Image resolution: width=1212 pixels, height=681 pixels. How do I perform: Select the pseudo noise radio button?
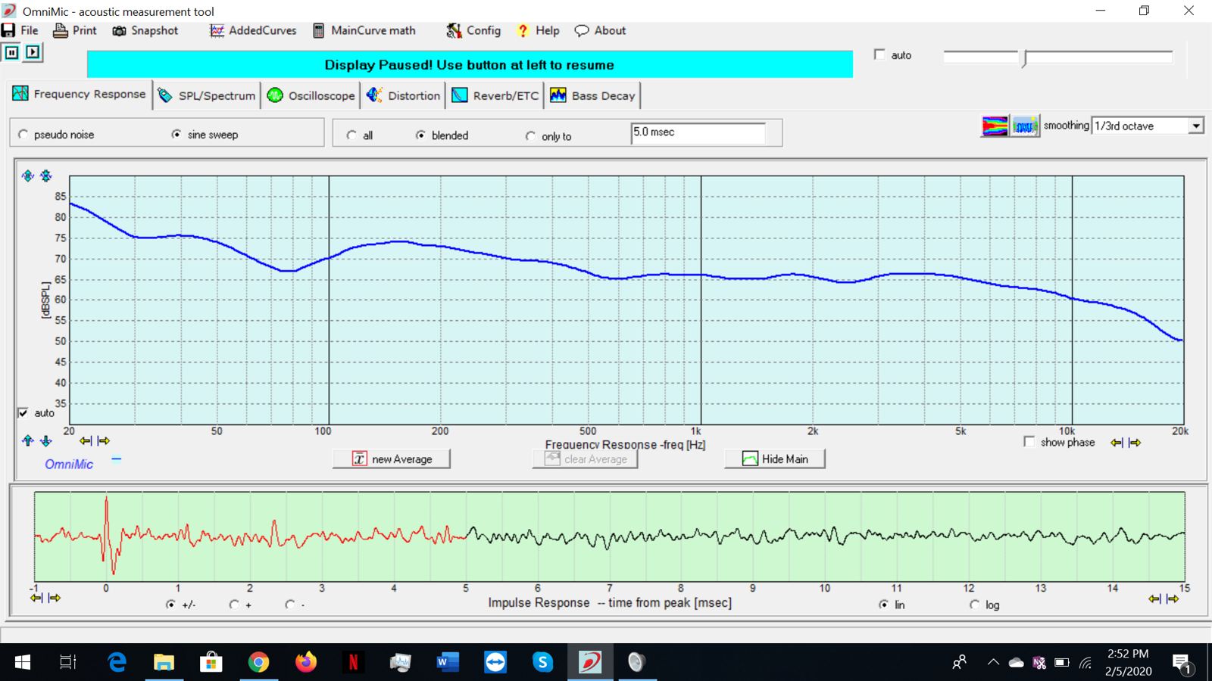[23, 135]
